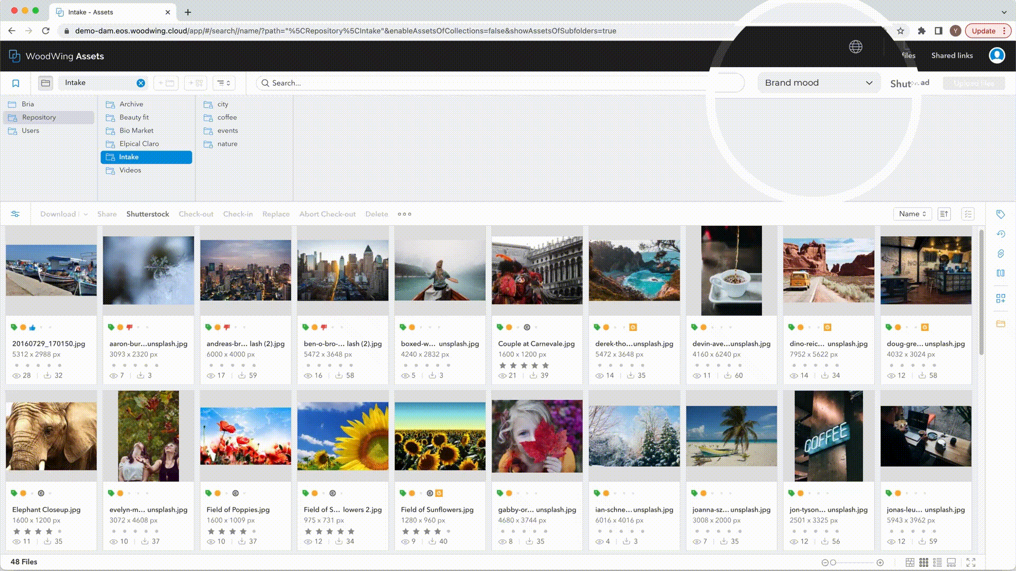The width and height of the screenshot is (1016, 571).
Task: Click the thumbnail of Couple at Carnevale.jpg
Action: [x=537, y=271]
